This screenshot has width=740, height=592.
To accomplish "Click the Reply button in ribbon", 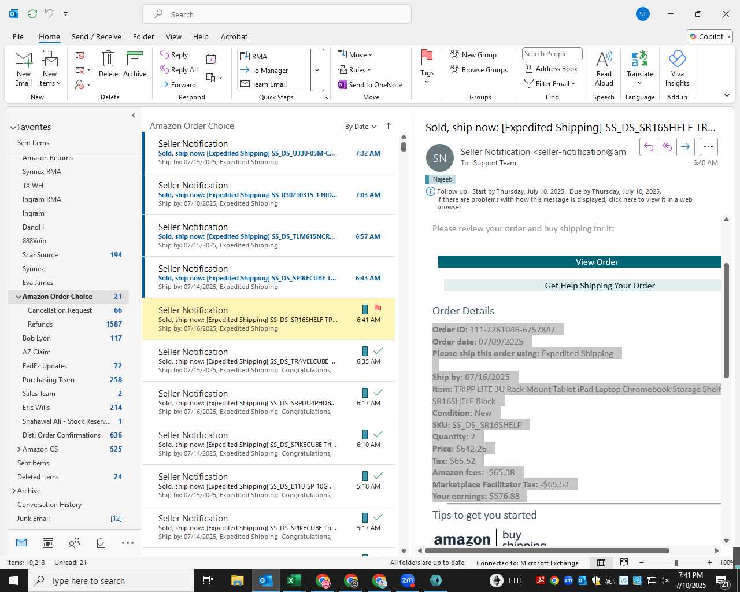I will click(174, 55).
